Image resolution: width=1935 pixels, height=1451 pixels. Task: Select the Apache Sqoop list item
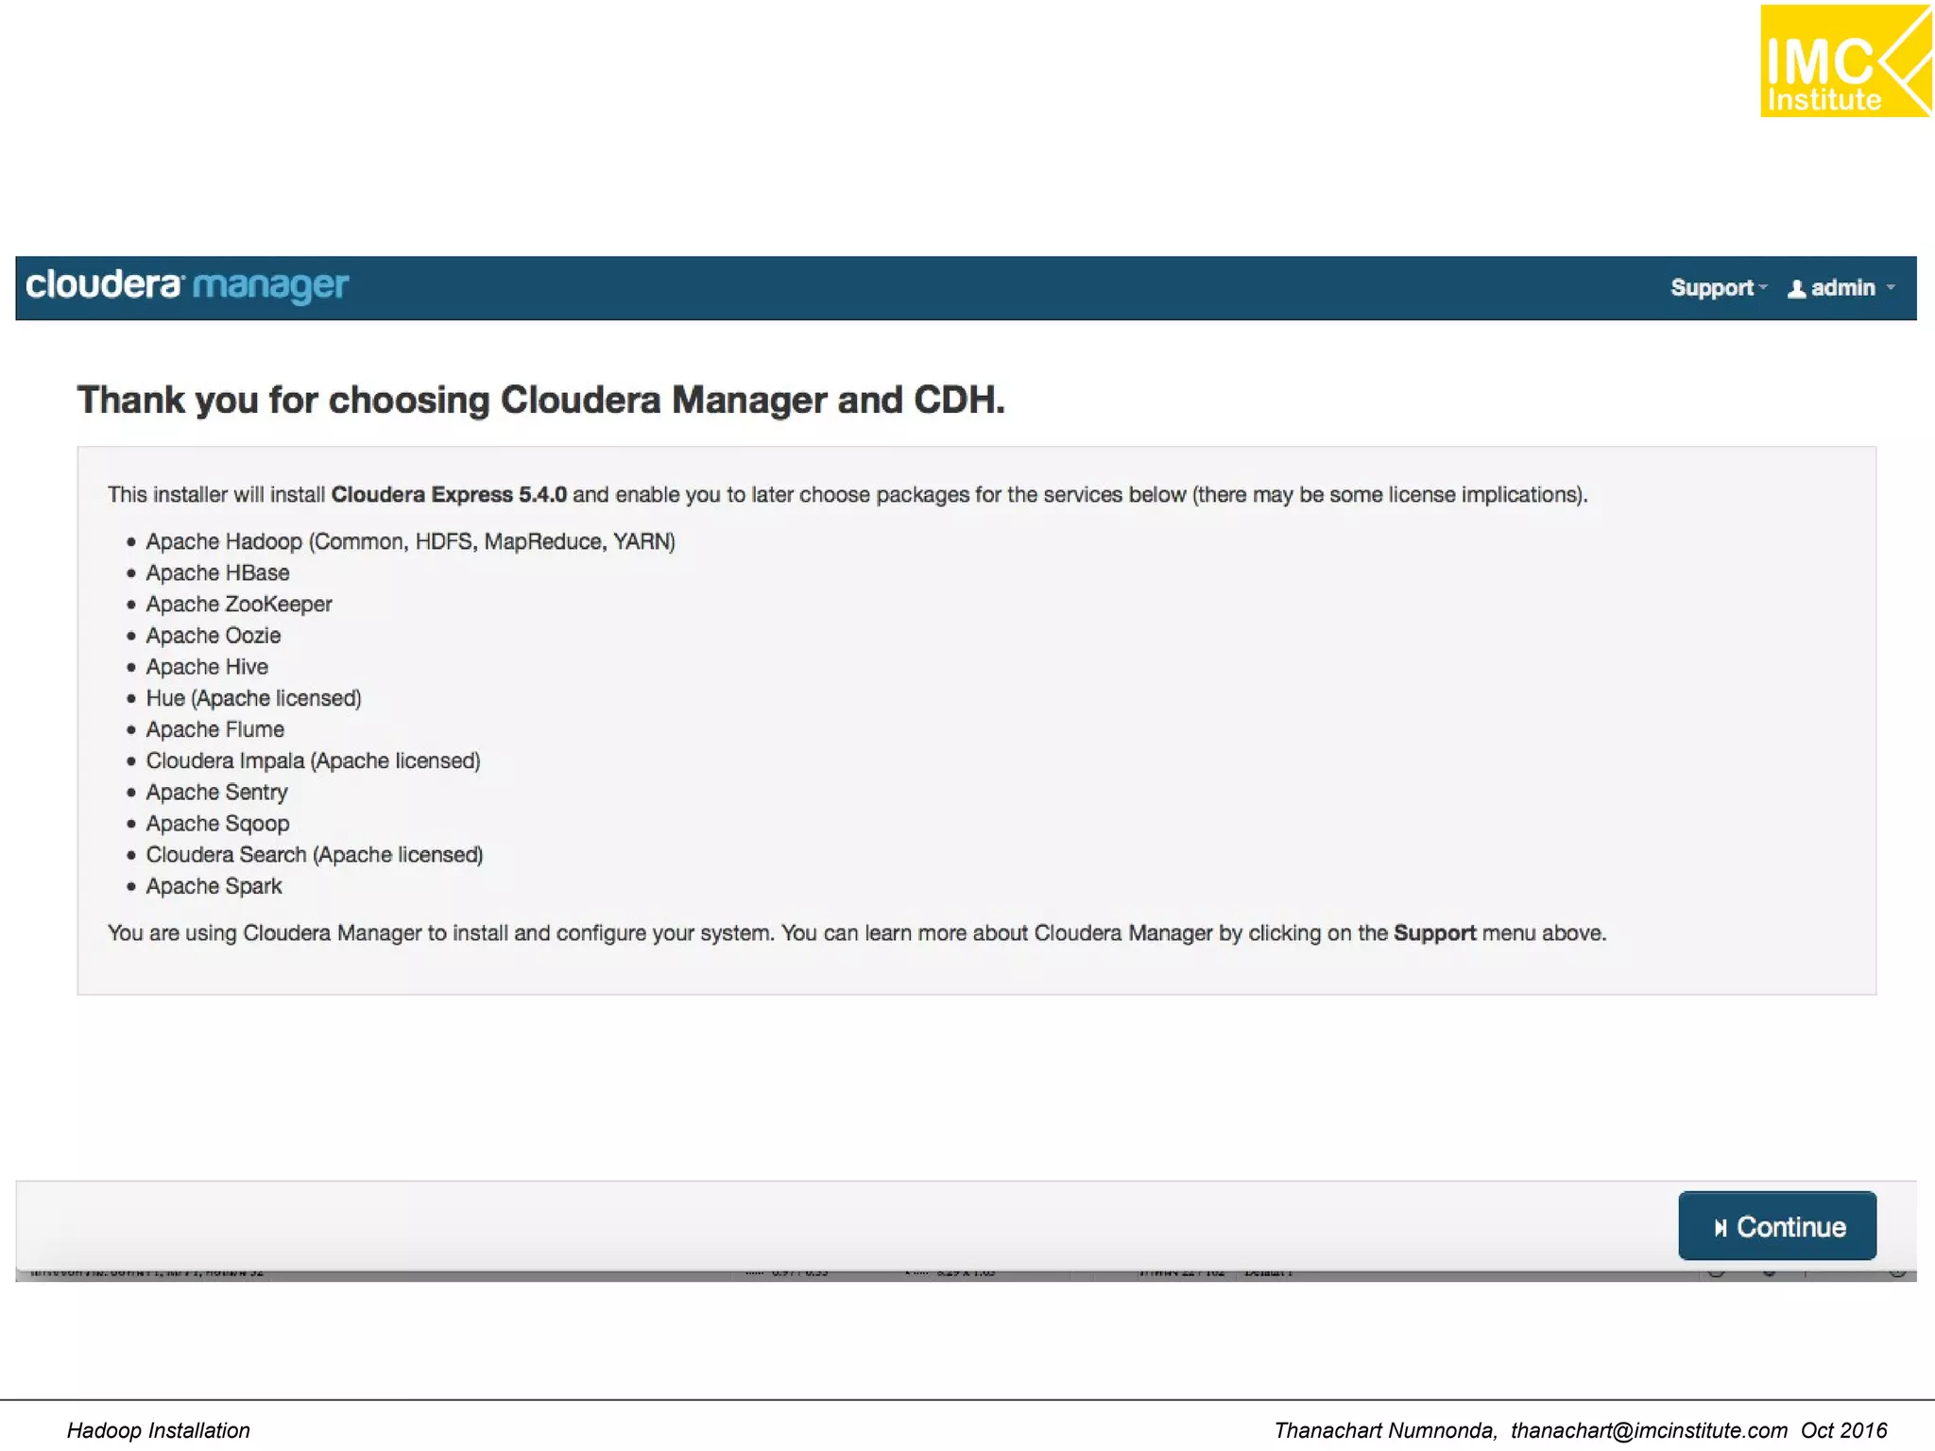217,823
